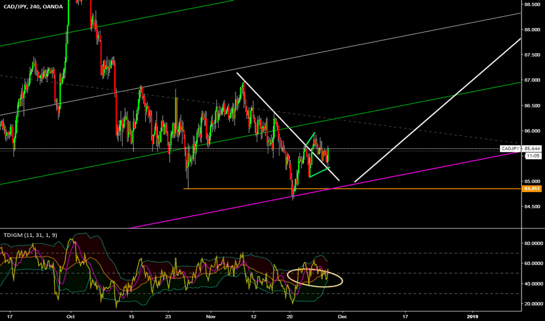The height and width of the screenshot is (321, 545).
Task: Click the 12 date label on time axis
Action: coord(254,316)
